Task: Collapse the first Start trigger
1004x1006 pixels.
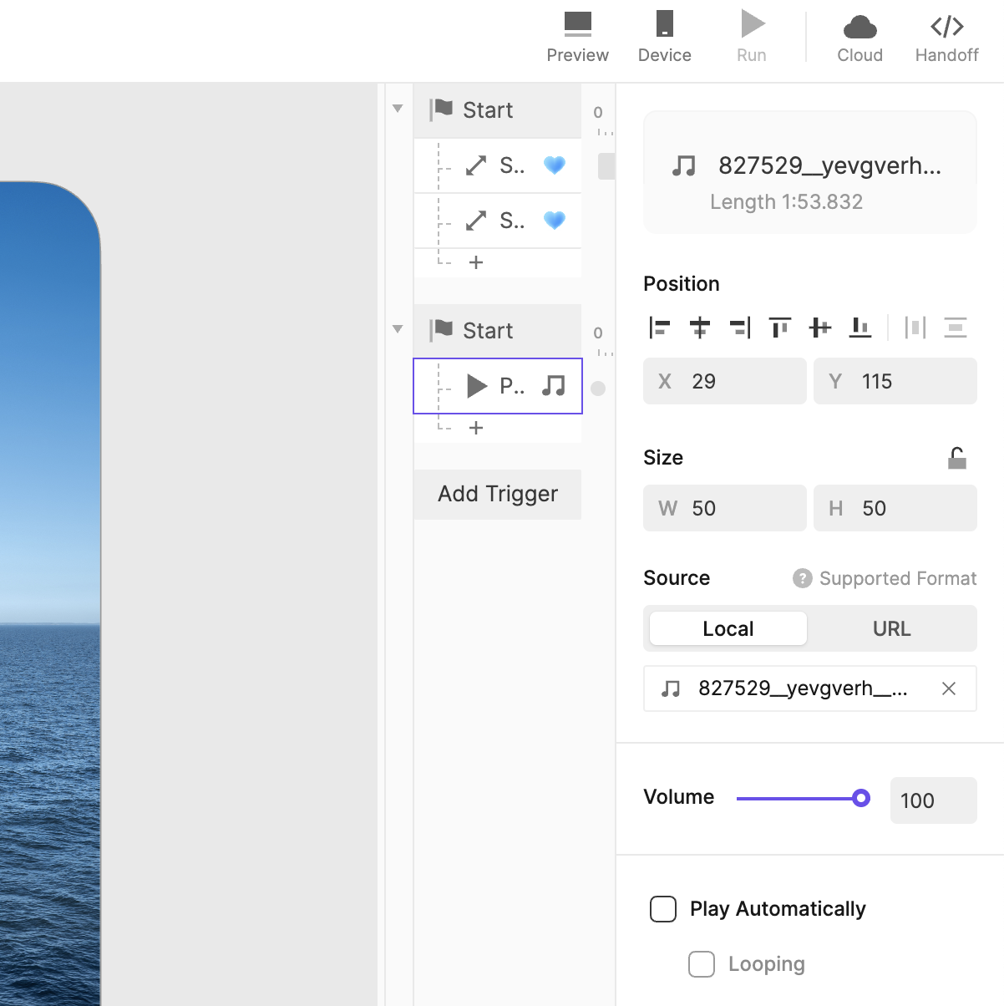Action: 398,109
